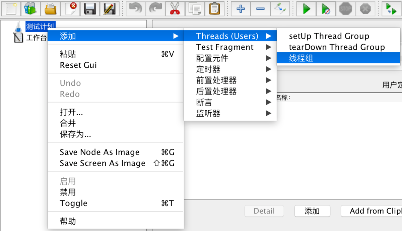This screenshot has width=402, height=231.
Task: Expand the 监听器 submenu
Action: tap(230, 114)
